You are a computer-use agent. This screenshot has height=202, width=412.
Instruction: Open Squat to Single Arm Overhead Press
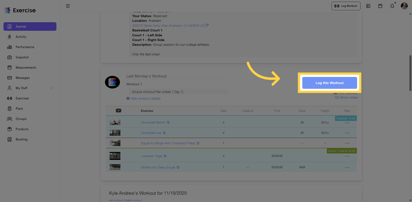point(168,143)
